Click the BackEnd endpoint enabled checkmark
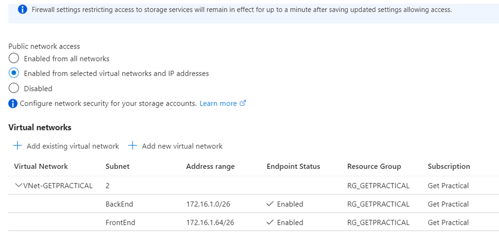 (x=271, y=204)
